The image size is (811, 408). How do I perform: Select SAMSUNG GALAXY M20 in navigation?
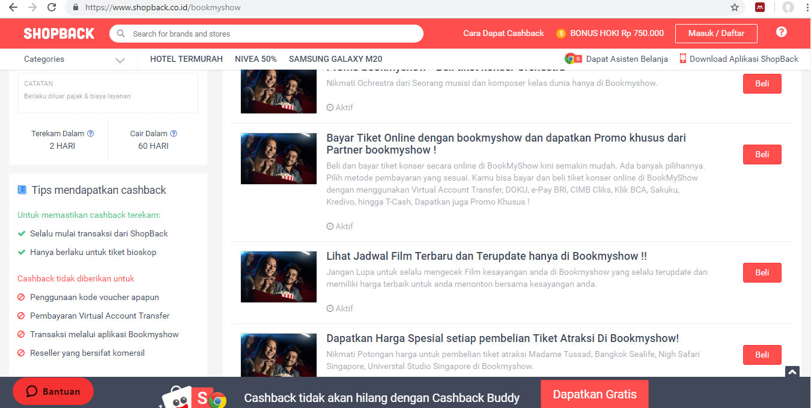335,59
